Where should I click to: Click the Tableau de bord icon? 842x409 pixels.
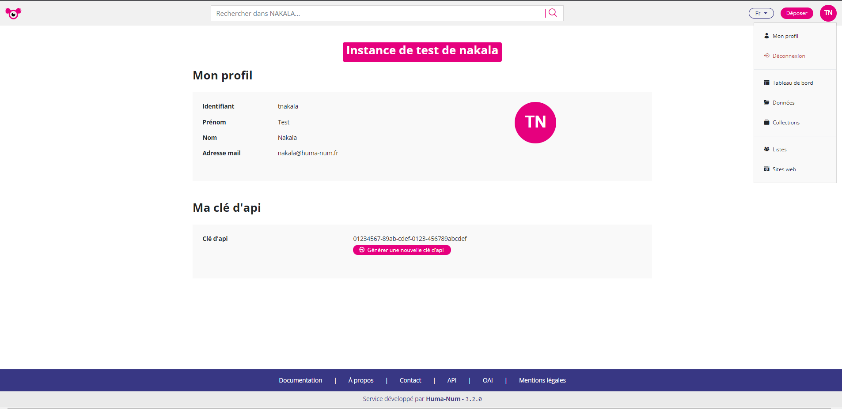(766, 83)
